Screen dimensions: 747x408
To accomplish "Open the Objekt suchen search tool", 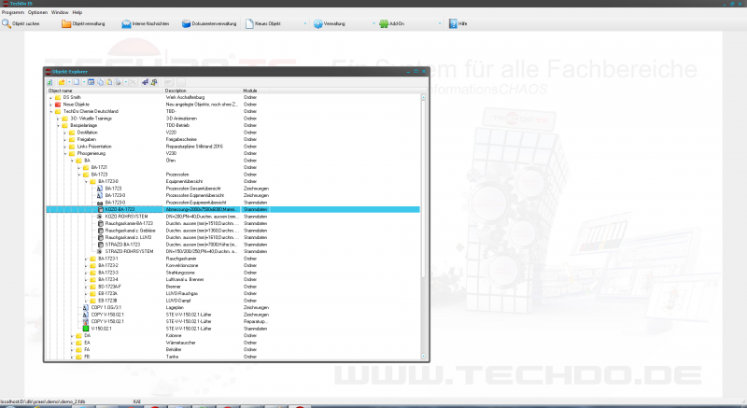I will (x=21, y=23).
